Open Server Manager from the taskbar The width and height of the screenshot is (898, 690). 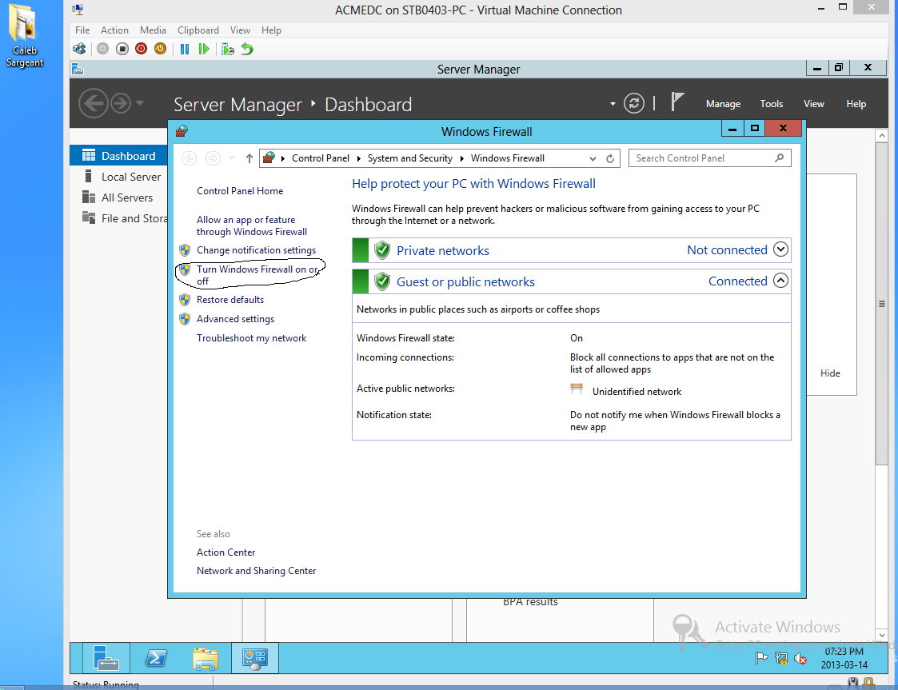[x=106, y=657]
